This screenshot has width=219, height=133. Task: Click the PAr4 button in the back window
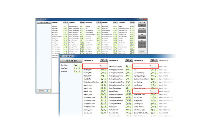click(115, 22)
